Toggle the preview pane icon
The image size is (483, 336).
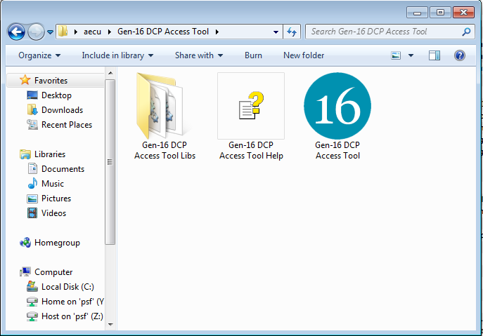434,55
